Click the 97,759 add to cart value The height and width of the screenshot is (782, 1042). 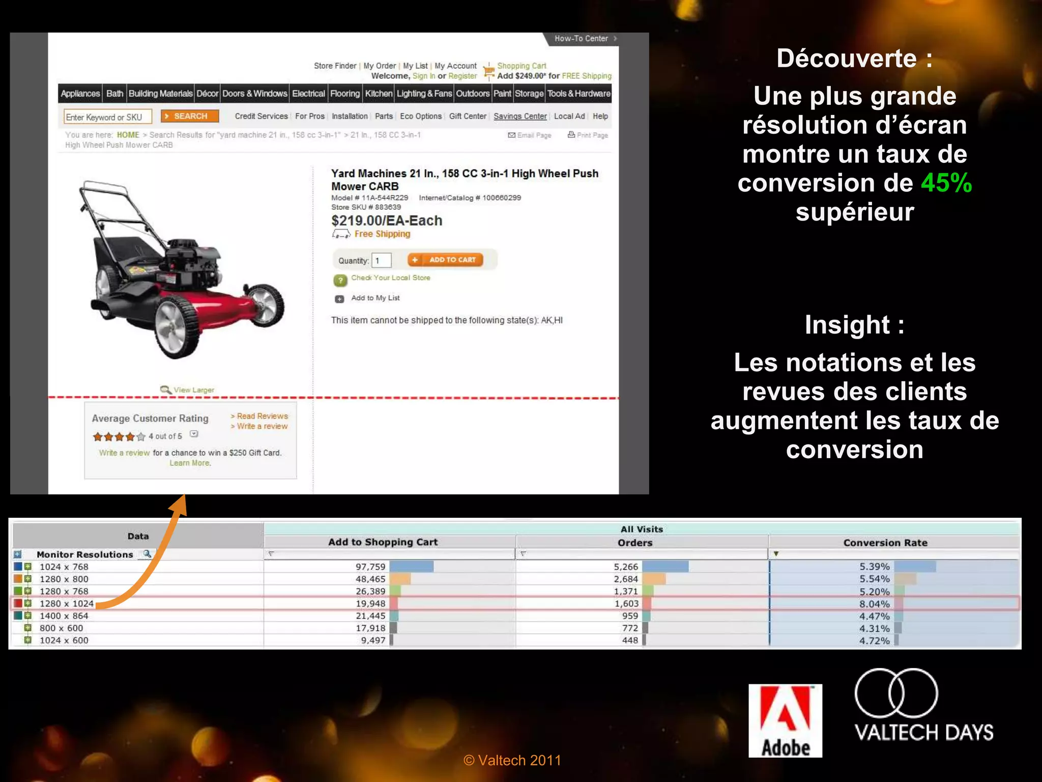[x=370, y=567]
